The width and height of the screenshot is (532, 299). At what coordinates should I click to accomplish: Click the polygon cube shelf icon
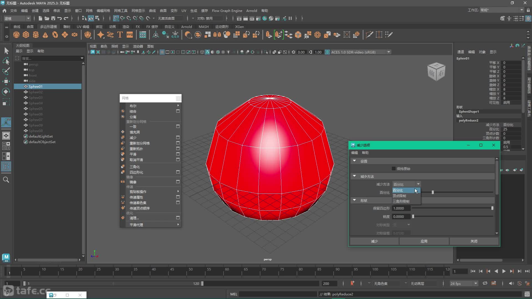26,35
